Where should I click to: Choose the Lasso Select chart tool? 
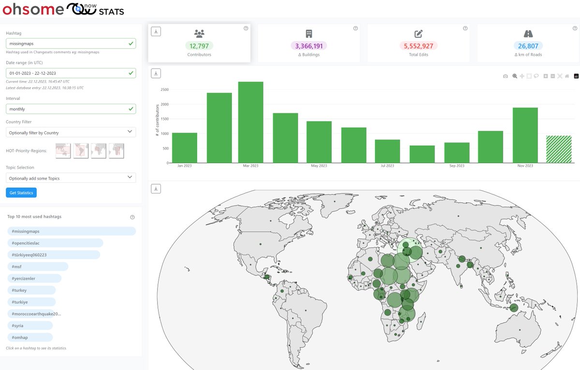pos(536,76)
